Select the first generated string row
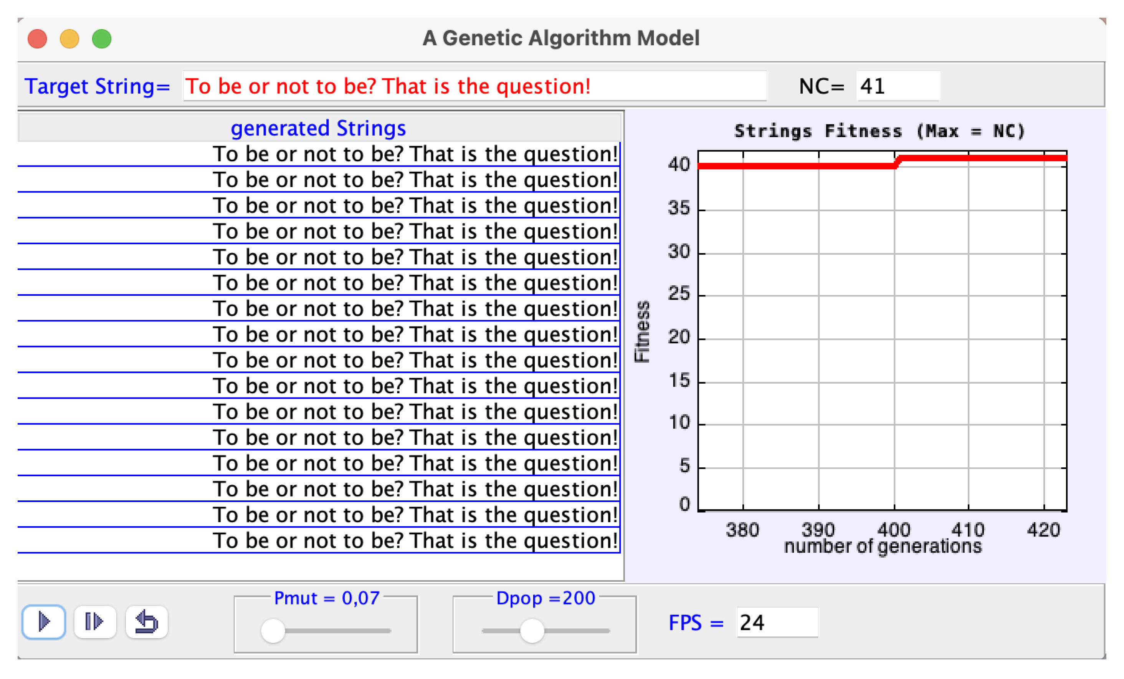 (319, 154)
